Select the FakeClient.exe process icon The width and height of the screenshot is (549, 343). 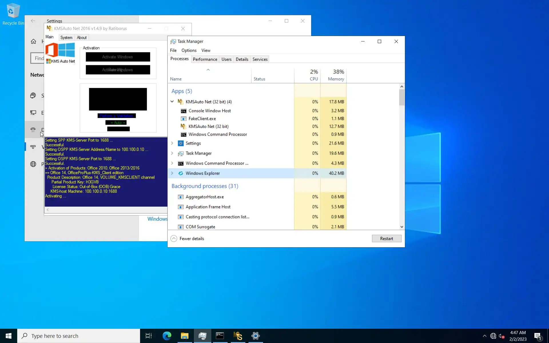pos(183,119)
